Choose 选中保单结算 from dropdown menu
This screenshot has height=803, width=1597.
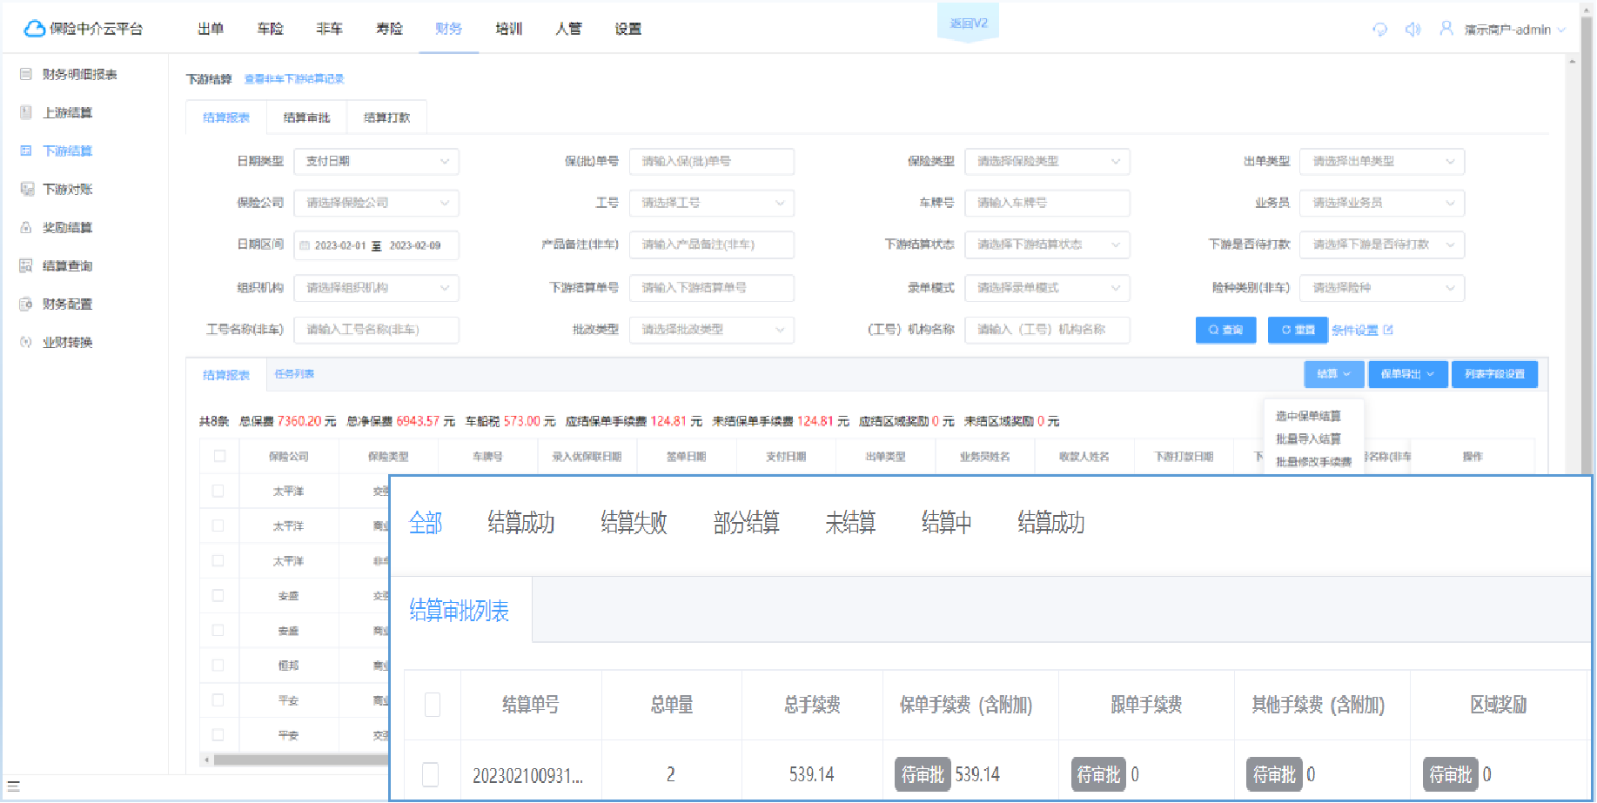(x=1308, y=416)
